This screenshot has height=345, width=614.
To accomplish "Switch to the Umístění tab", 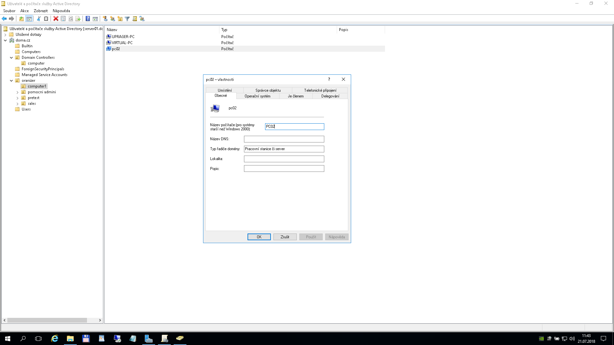I will pyautogui.click(x=225, y=90).
